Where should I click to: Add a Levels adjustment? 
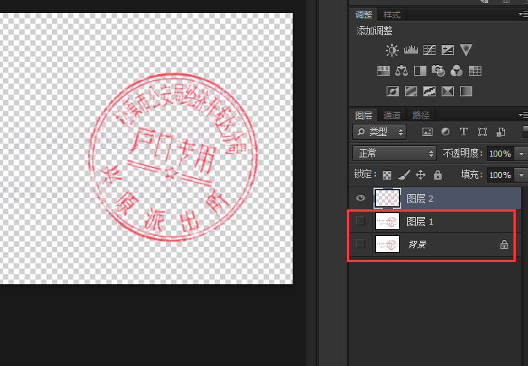coord(411,50)
